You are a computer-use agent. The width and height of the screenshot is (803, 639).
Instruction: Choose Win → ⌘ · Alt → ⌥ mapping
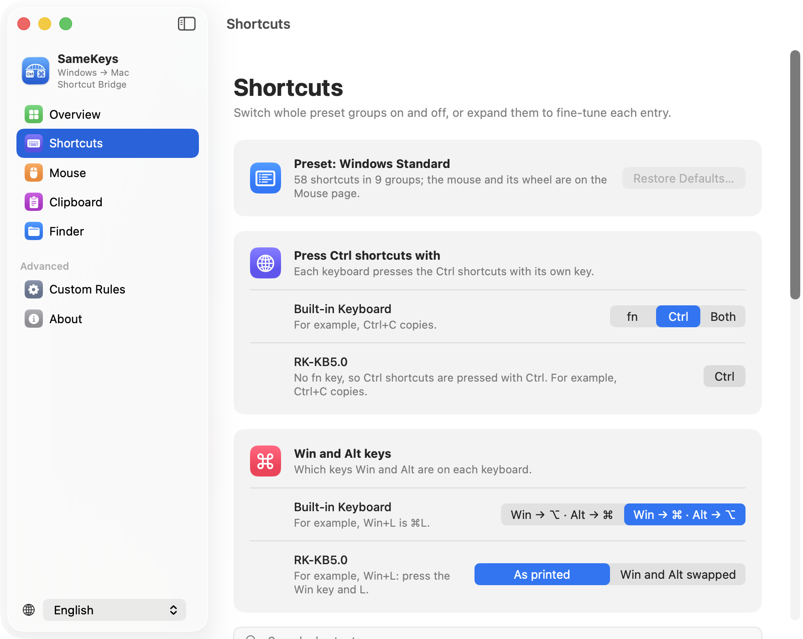(684, 514)
